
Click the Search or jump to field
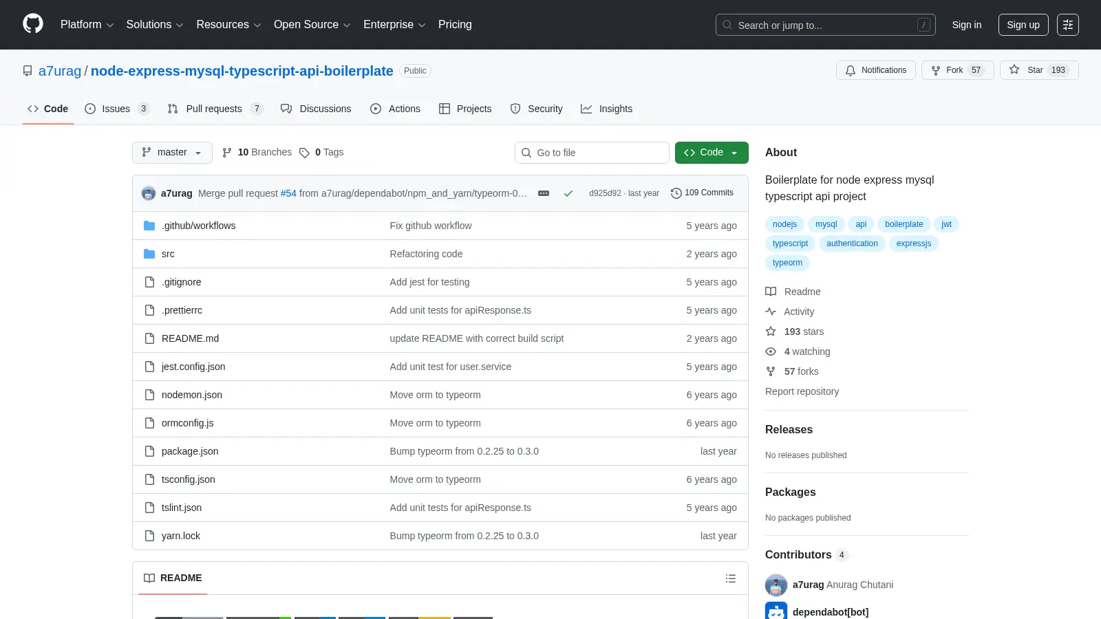[826, 25]
